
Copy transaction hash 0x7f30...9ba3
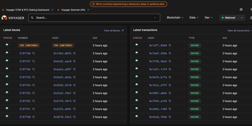click(170, 61)
